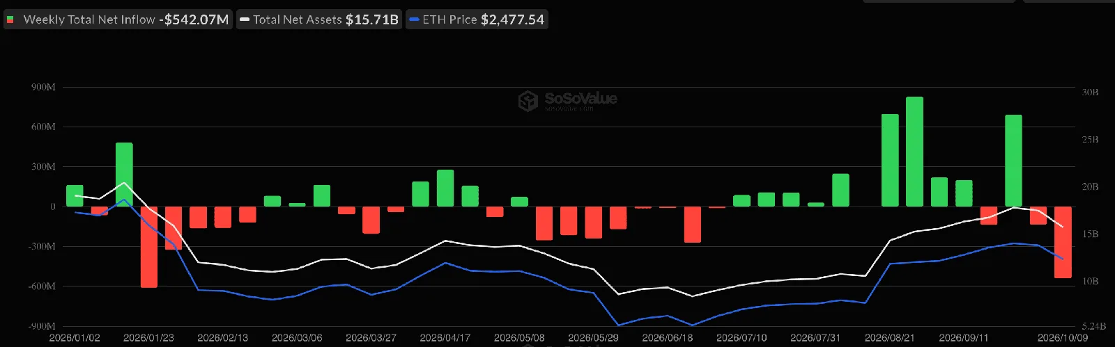The image size is (1115, 347).
Task: Select the red bar above 2026/02/13
Action: click(223, 217)
